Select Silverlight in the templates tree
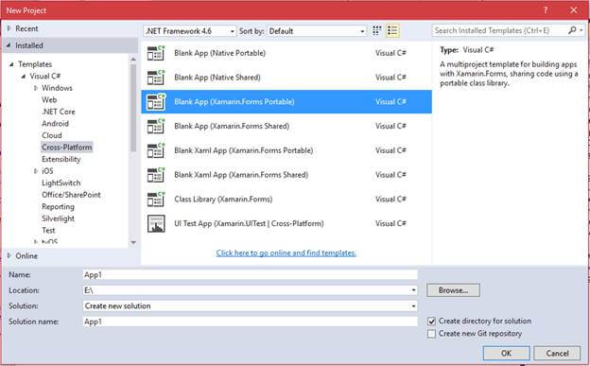The height and width of the screenshot is (366, 590). tap(58, 218)
